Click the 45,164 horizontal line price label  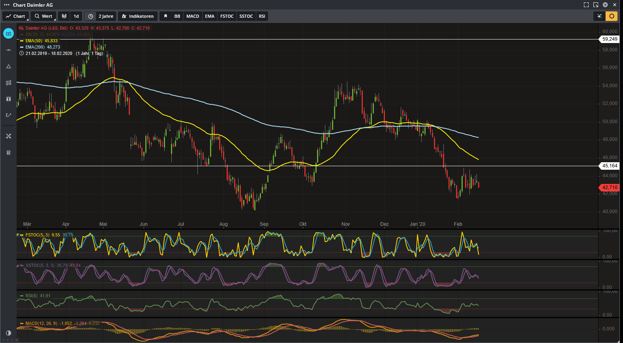[x=610, y=166]
